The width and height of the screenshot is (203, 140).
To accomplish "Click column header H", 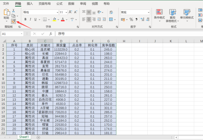I will (x=124, y=41).
